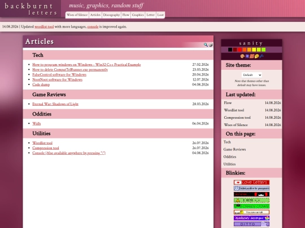Select the yellow-green sanity swatch
The image size is (305, 228).
pyautogui.click(x=259, y=50)
